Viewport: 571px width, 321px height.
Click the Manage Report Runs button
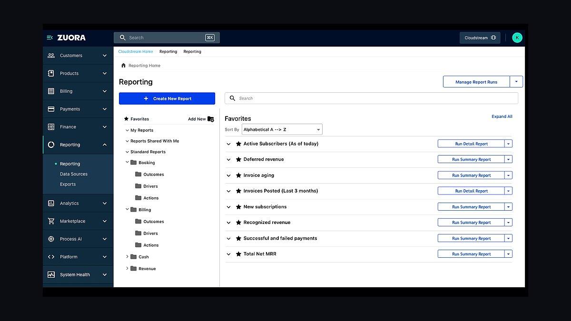click(x=476, y=82)
